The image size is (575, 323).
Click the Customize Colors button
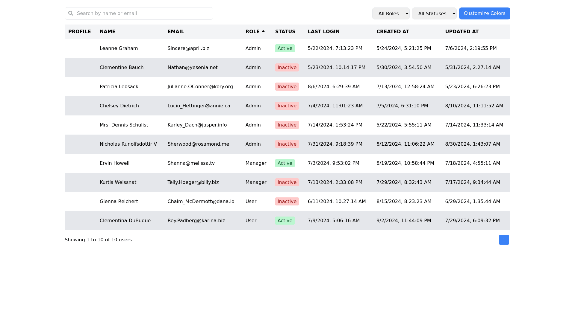pos(484,13)
